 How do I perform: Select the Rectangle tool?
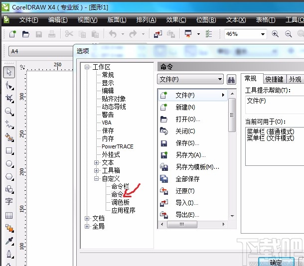tap(9, 151)
